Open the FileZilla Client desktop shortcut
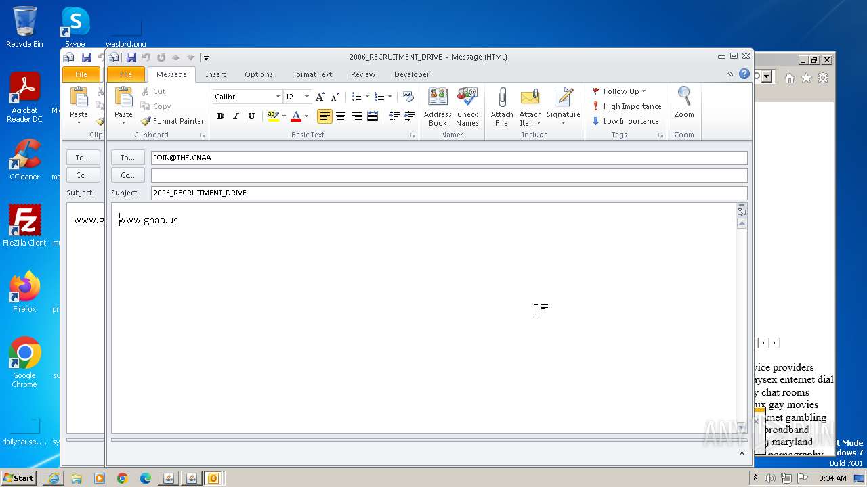The image size is (867, 487). 24,226
